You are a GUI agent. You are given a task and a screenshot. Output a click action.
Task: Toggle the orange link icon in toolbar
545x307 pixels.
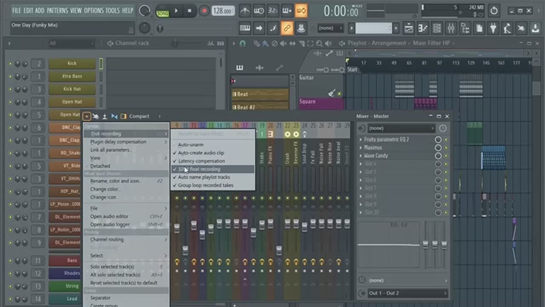click(x=287, y=29)
